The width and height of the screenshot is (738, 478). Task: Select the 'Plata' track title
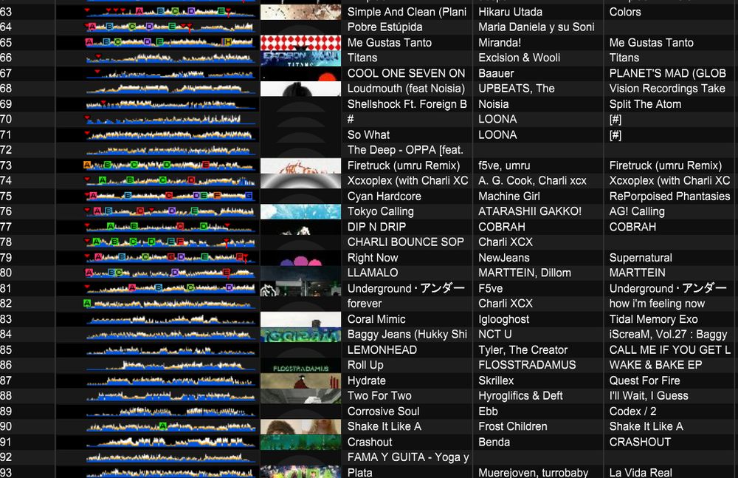(359, 472)
